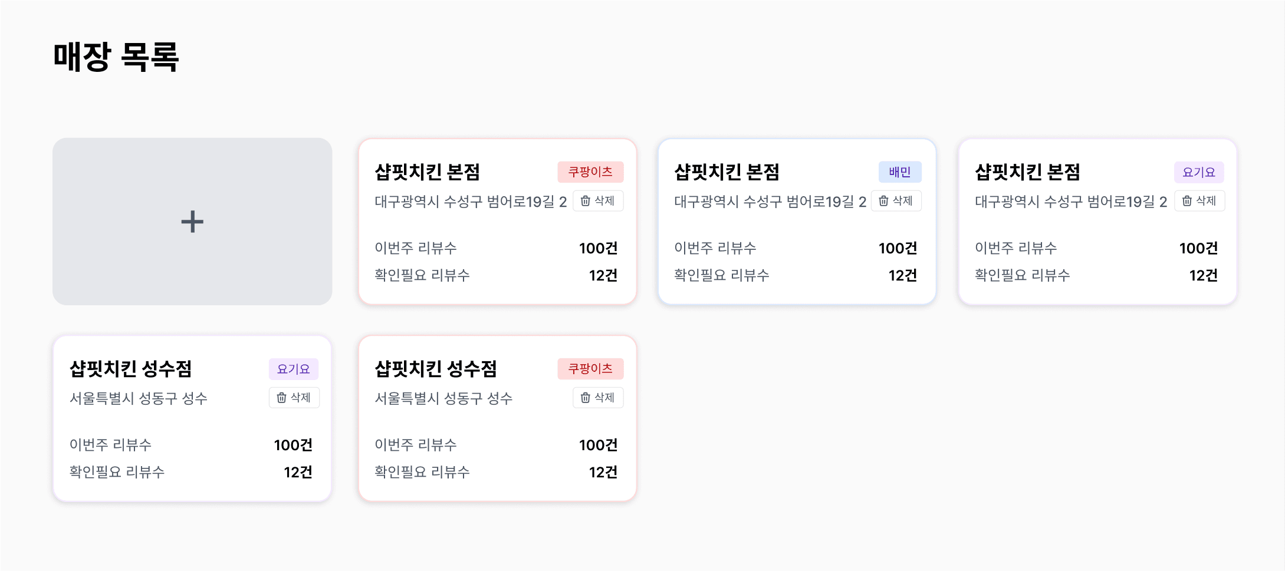This screenshot has width=1285, height=571.
Task: Click the empty add-store placeholder card
Action: coord(192,221)
